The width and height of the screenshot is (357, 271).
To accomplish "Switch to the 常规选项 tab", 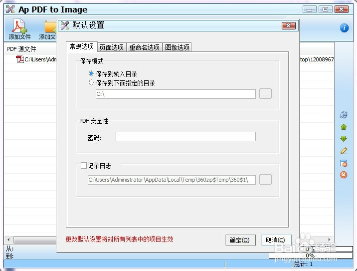I will [81, 46].
